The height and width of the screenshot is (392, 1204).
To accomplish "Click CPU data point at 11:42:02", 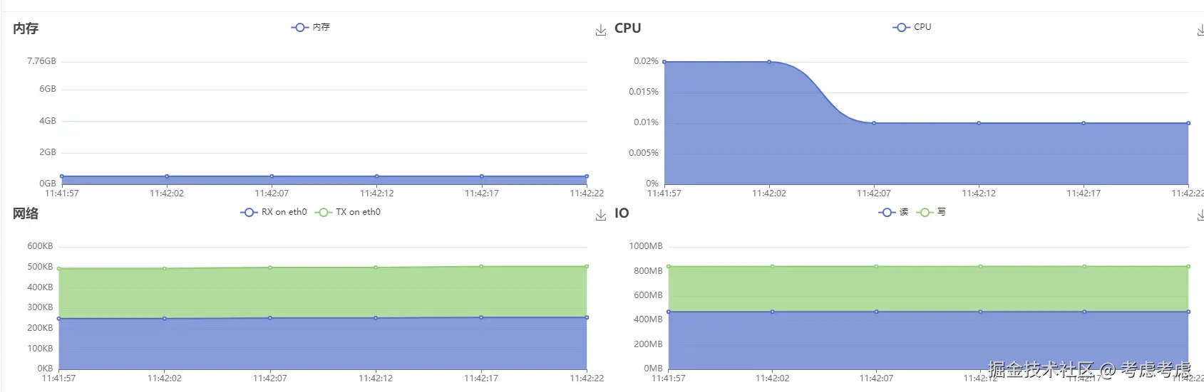I will point(769,62).
